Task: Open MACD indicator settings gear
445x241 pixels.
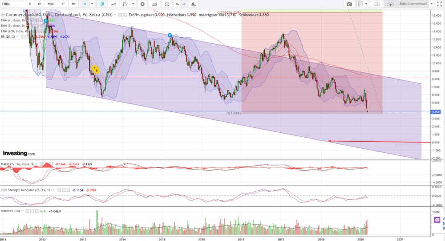Action: pyautogui.click(x=47, y=164)
